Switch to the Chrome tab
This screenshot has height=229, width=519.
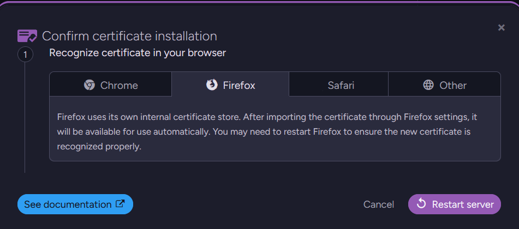coord(111,85)
